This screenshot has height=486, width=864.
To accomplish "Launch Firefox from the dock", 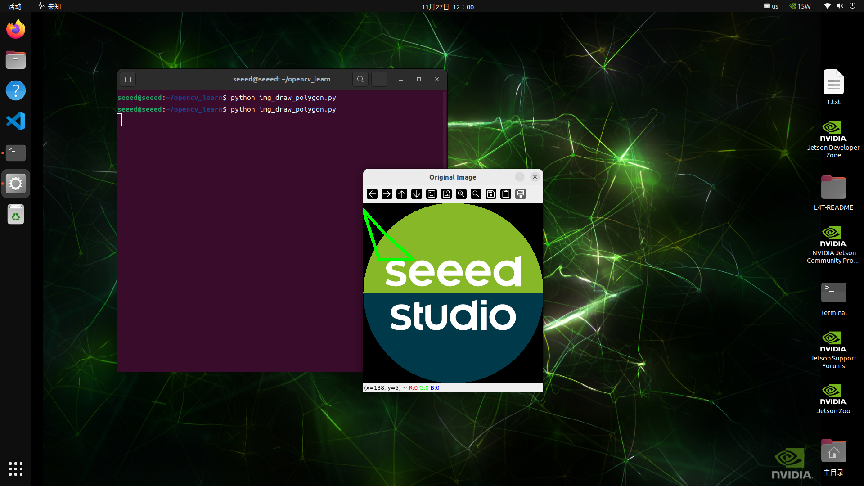I will (x=16, y=30).
